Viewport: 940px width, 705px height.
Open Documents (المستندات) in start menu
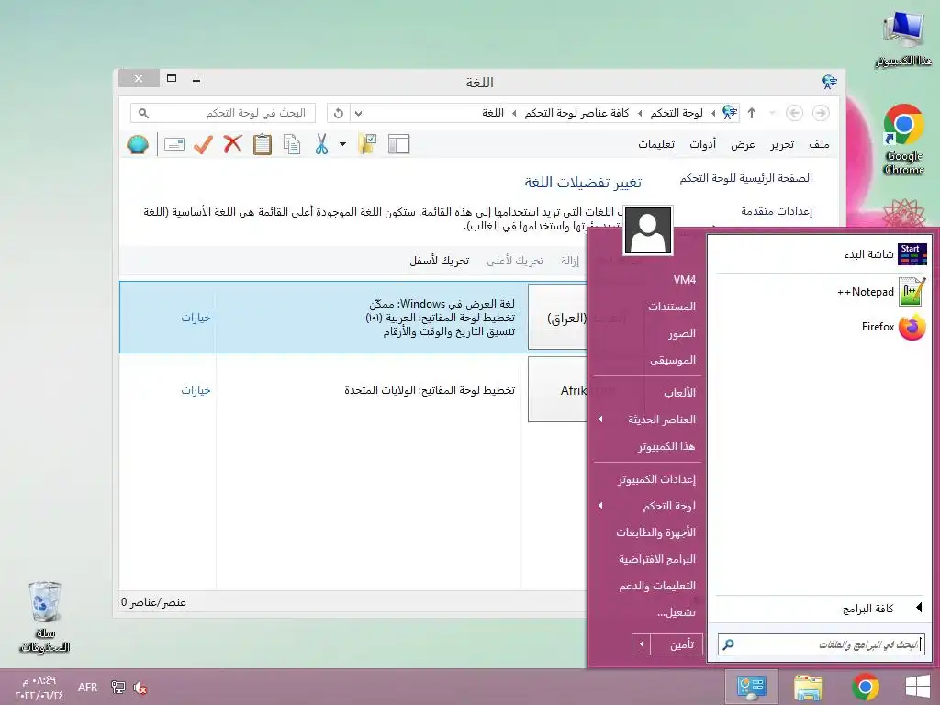point(671,307)
